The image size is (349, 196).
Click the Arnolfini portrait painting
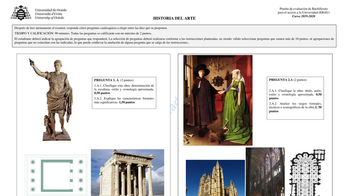click(218, 100)
